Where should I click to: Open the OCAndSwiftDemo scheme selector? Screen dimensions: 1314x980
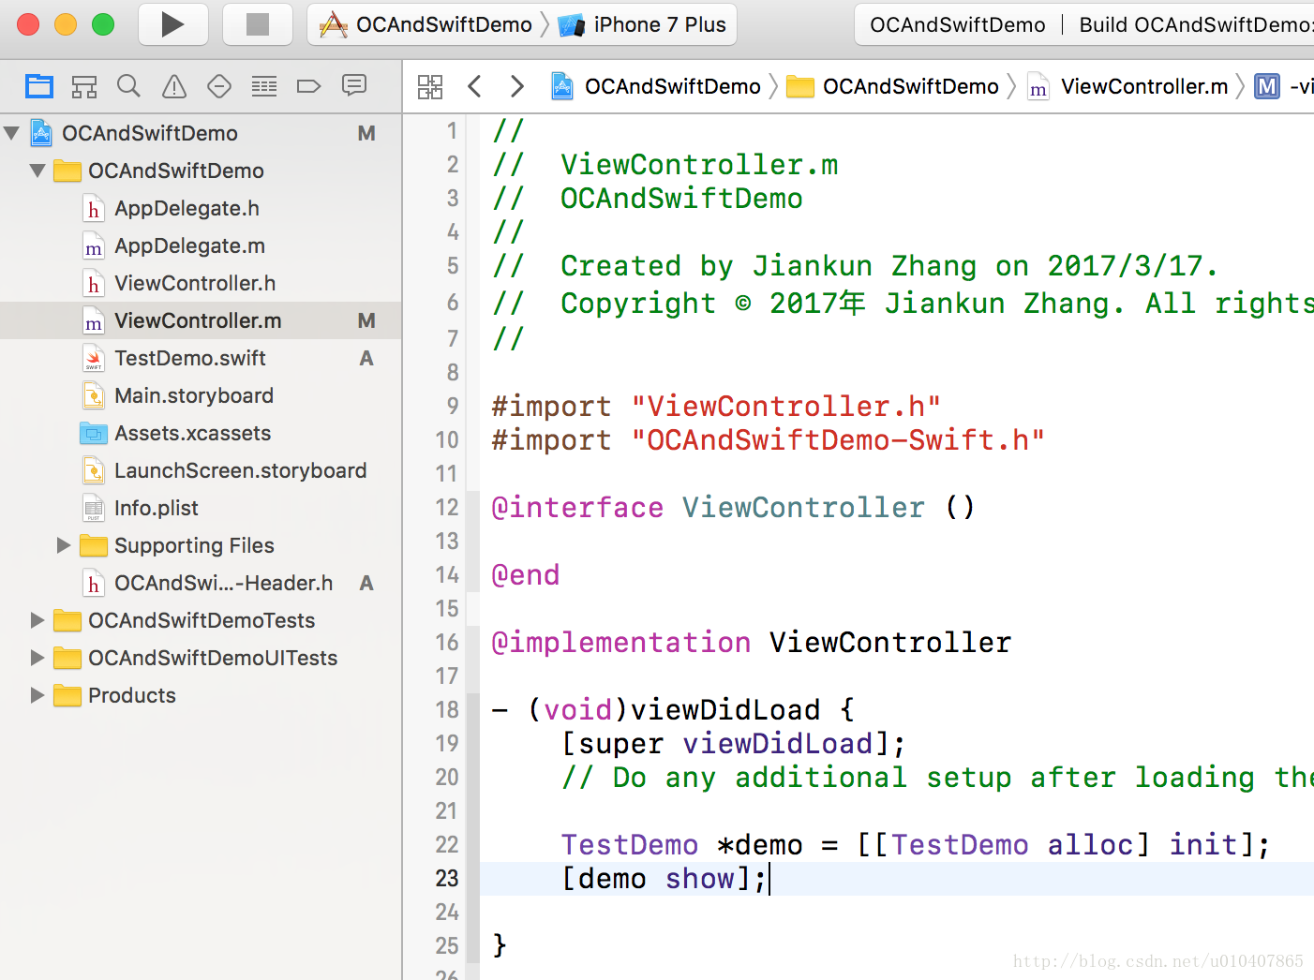(x=426, y=24)
